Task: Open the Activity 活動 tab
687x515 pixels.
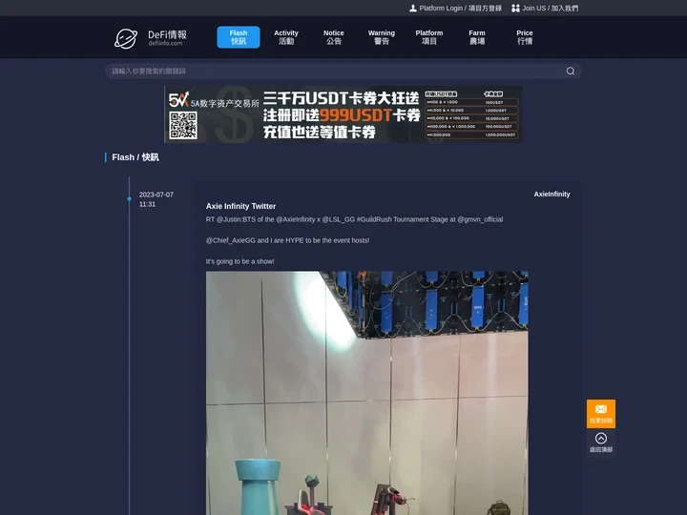Action: (286, 37)
